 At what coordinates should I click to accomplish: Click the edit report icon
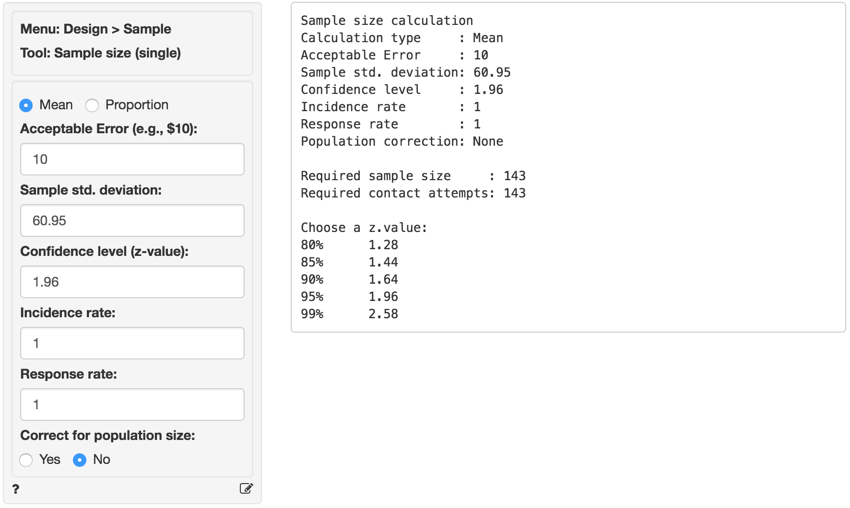coord(246,488)
